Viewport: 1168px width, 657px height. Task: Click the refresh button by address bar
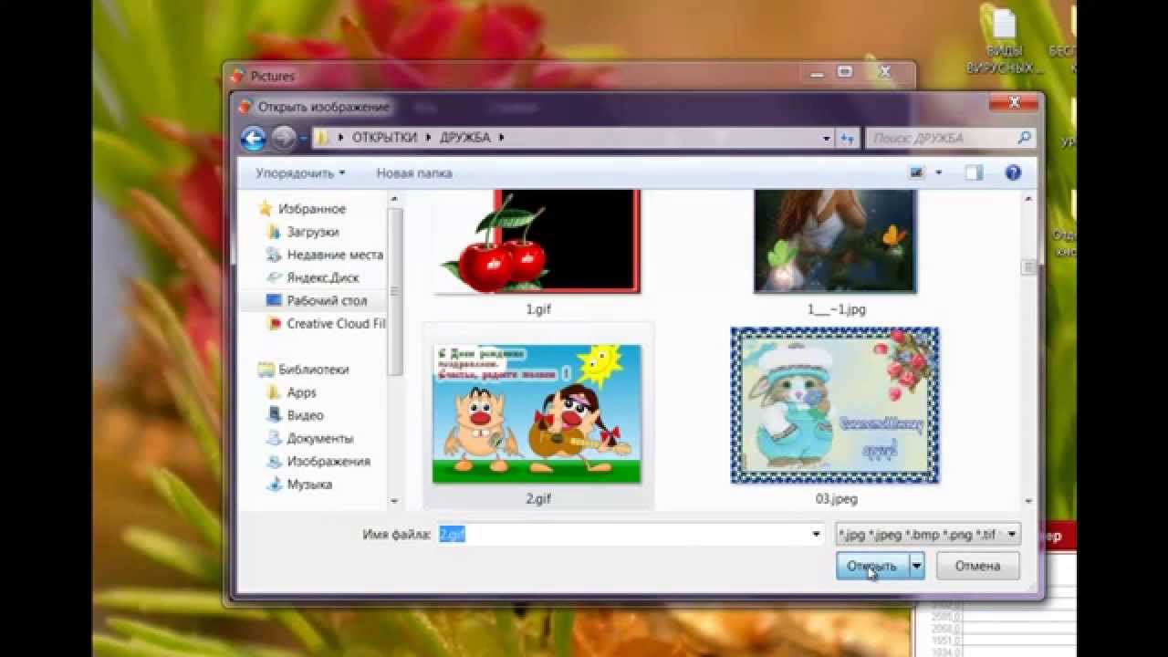pos(847,139)
